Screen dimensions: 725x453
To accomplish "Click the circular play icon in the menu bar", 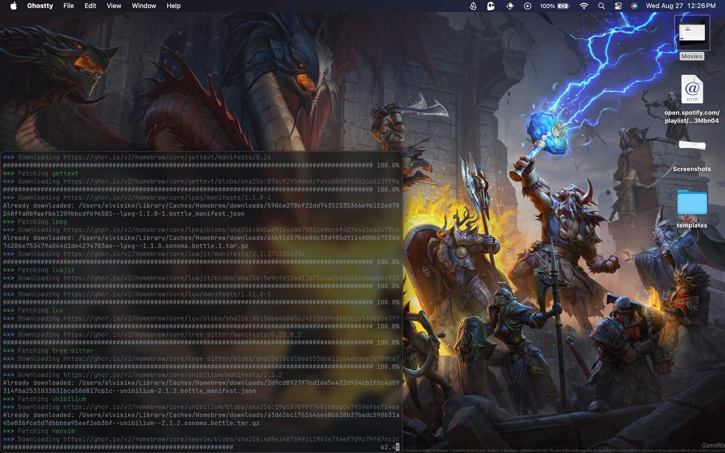I will coord(528,6).
